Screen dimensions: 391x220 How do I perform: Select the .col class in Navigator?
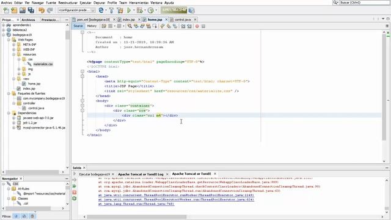tap(26, 204)
